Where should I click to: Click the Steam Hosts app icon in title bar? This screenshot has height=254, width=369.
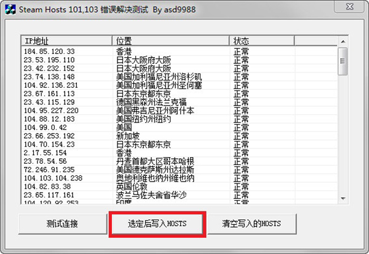pyautogui.click(x=10, y=10)
